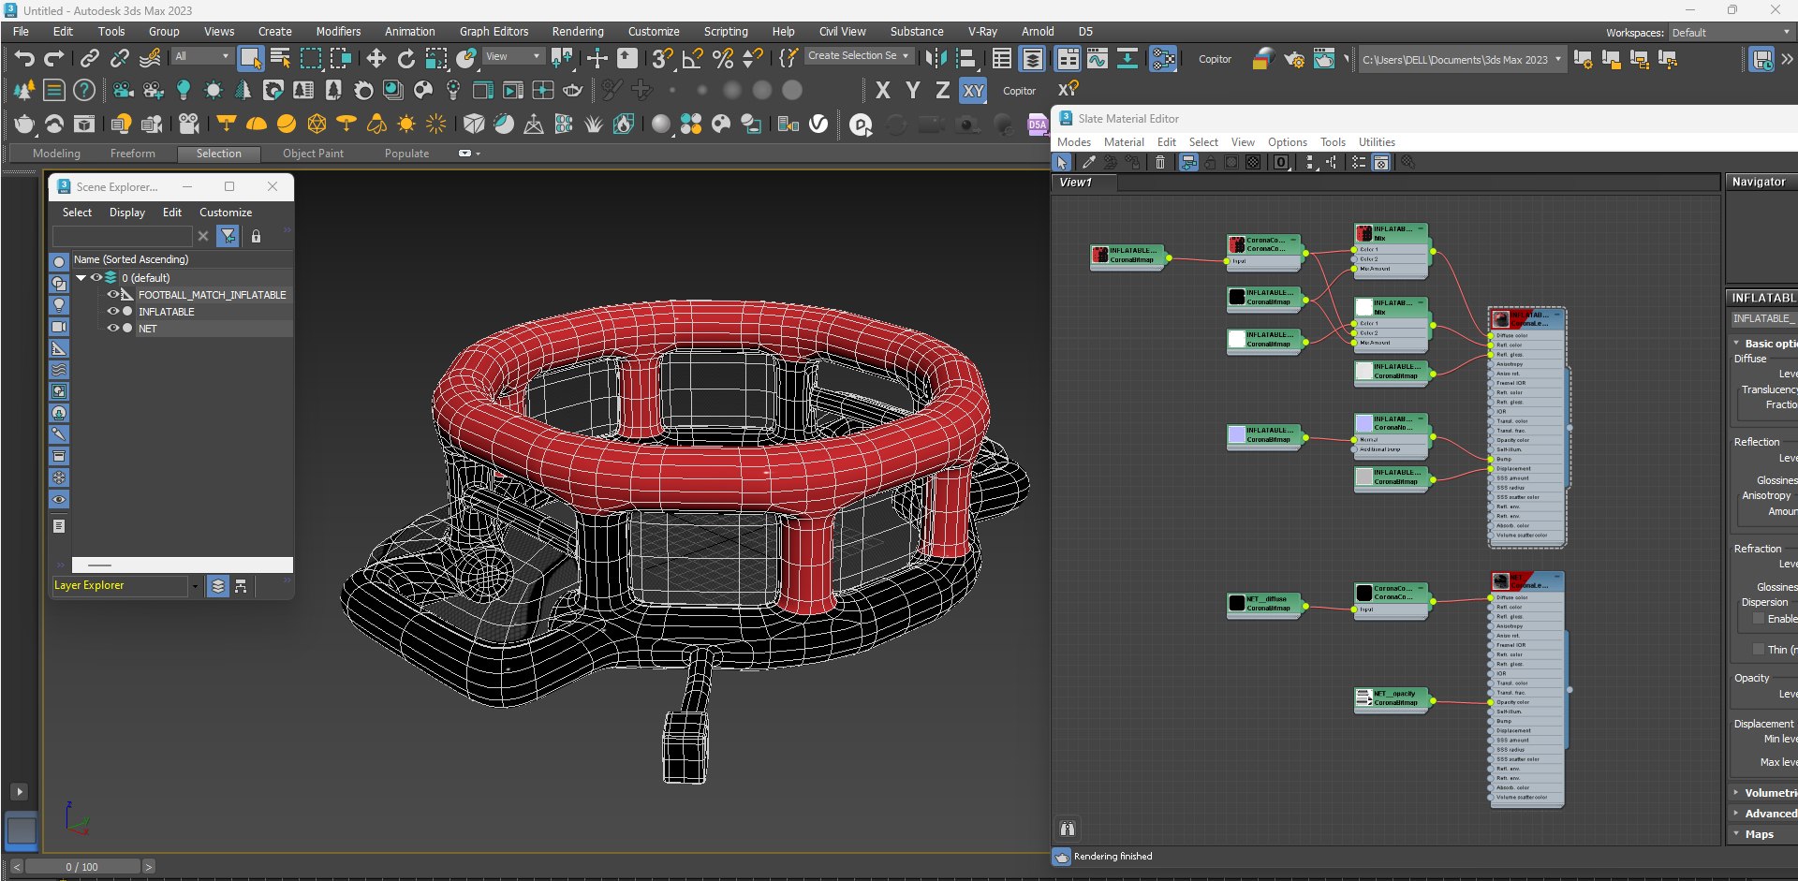Sort by Hierarchy in Scene Explorer
Image resolution: width=1798 pixels, height=881 pixels.
[x=241, y=586]
